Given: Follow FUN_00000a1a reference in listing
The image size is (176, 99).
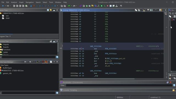Looking at the screenshot, I should [x=111, y=54].
